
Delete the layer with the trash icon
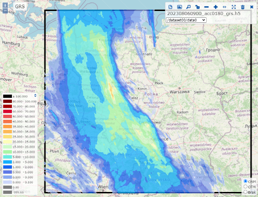(243, 7)
